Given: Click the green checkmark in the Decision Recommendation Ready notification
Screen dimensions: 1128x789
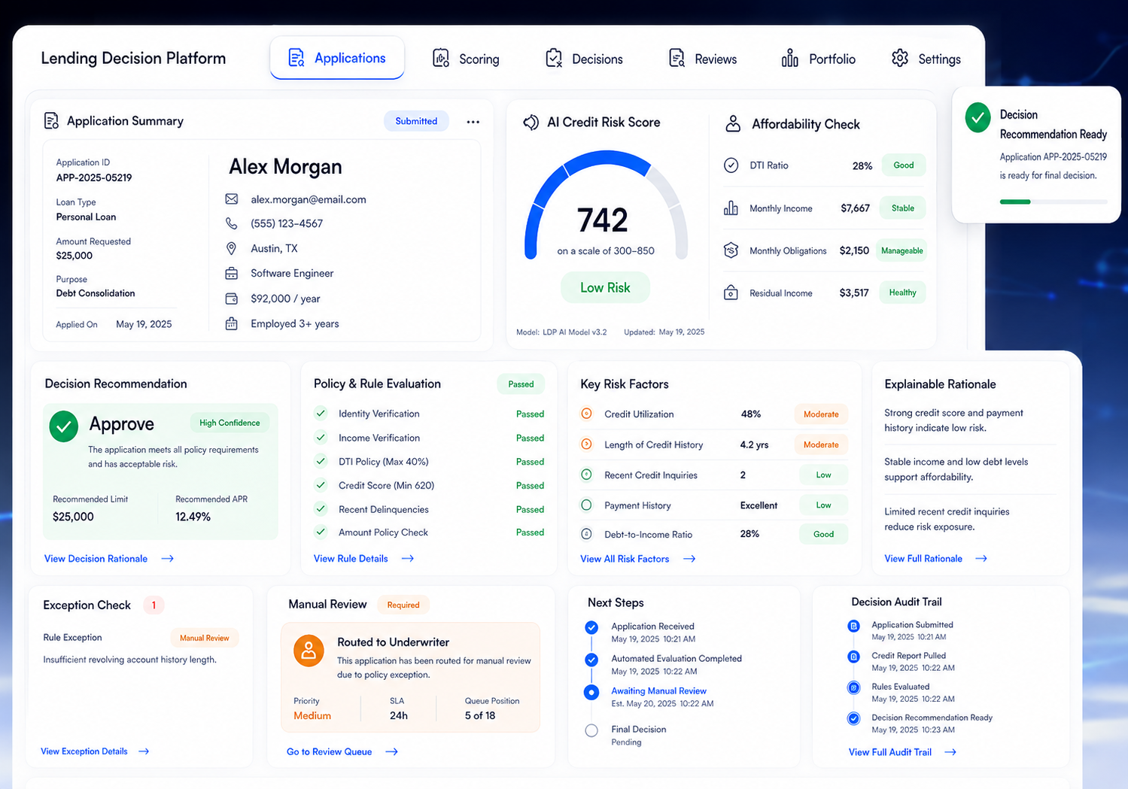Looking at the screenshot, I should (x=978, y=118).
